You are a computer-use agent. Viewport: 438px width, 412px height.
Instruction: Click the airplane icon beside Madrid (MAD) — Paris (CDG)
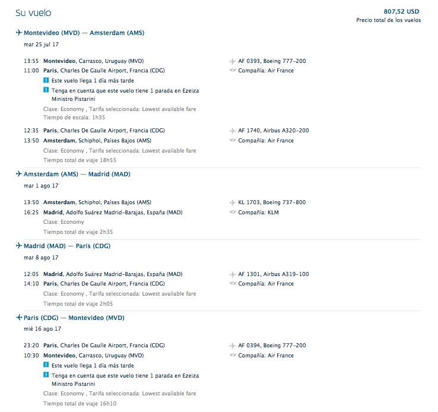(19, 246)
